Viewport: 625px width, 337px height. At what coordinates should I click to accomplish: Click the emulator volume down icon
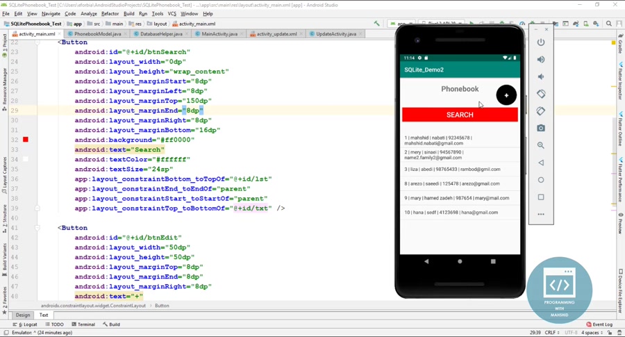pyautogui.click(x=541, y=77)
